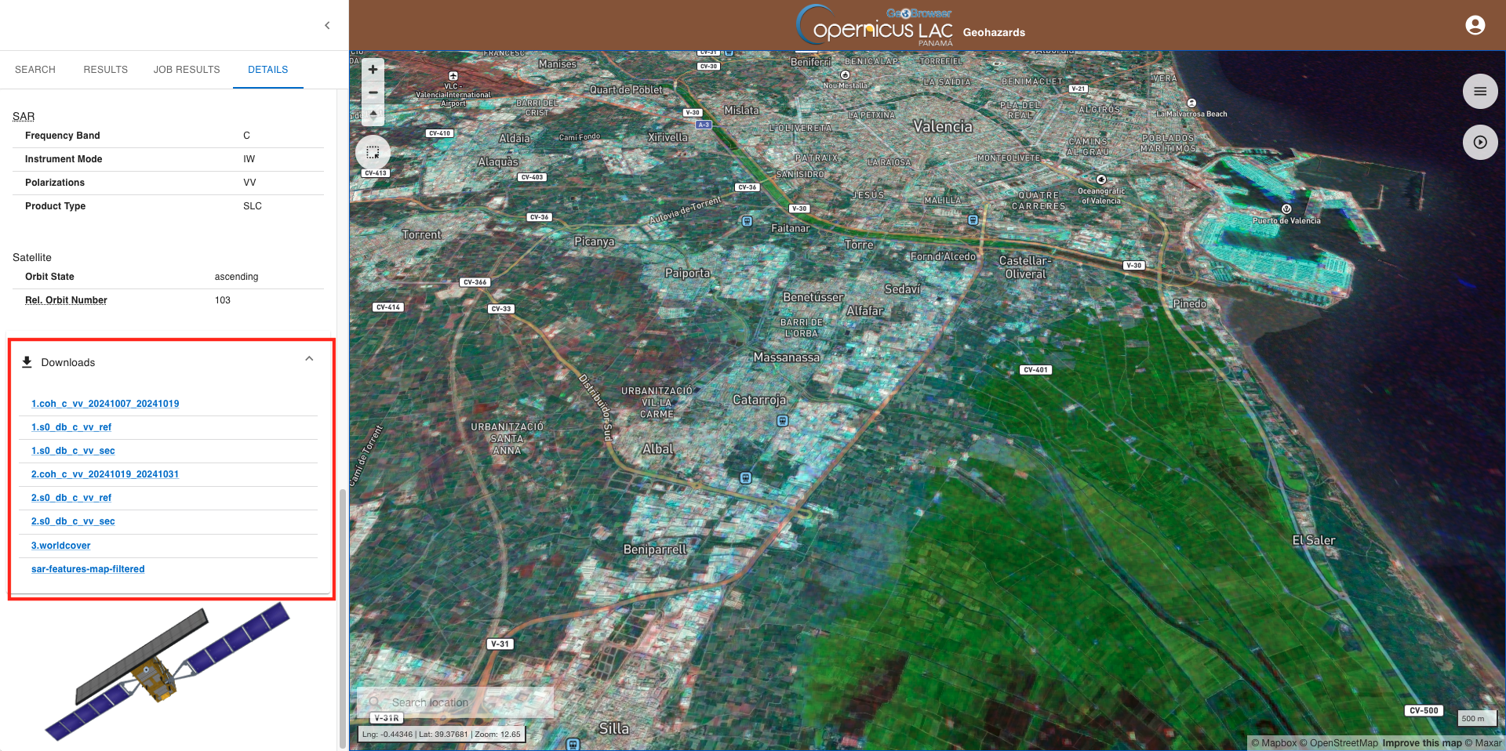Open the map layers menu button

tap(1479, 92)
